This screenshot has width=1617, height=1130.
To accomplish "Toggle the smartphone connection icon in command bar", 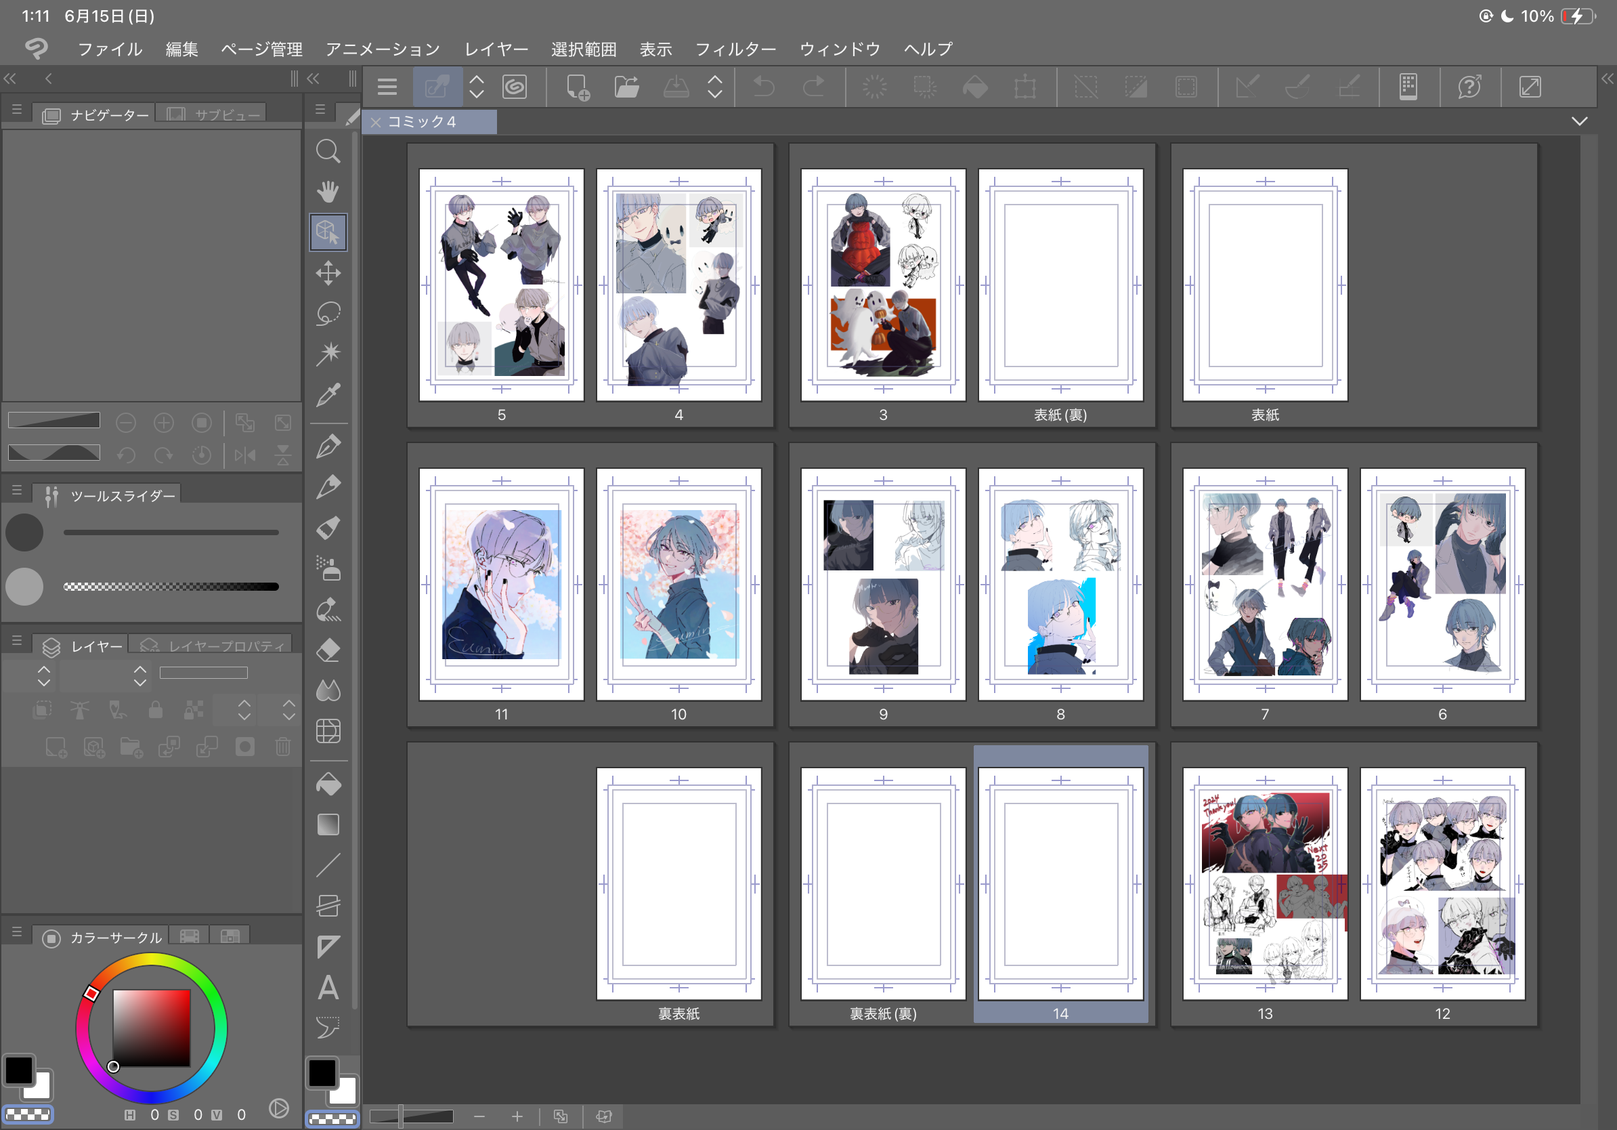I will click(x=1408, y=87).
